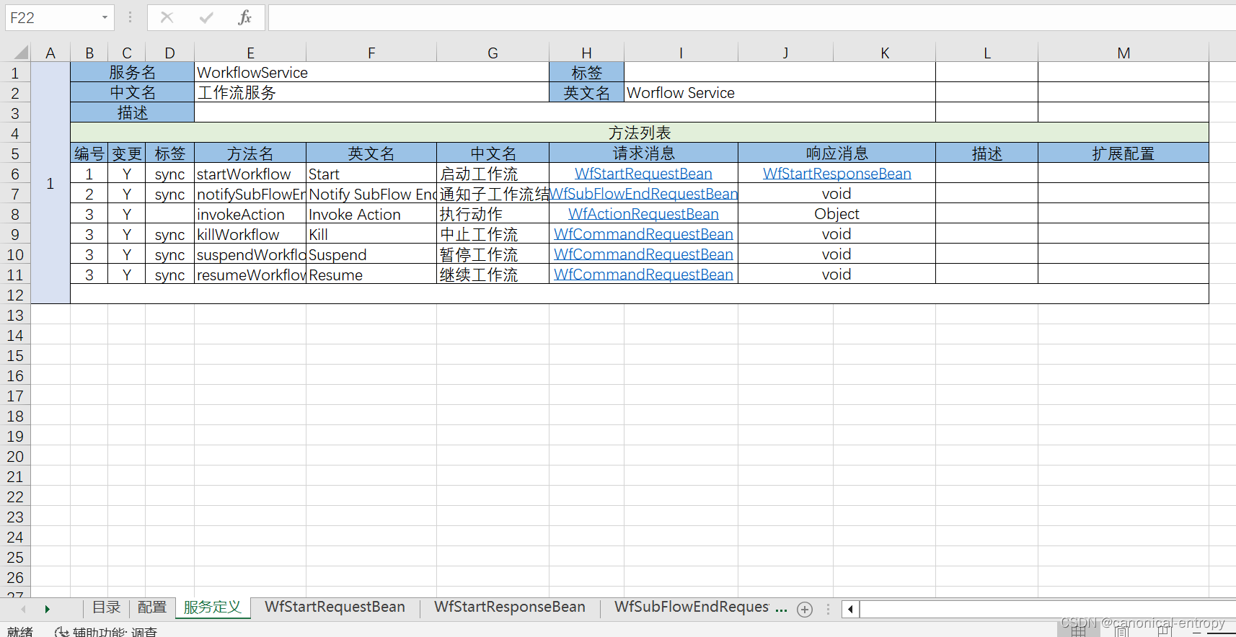Add a new sheet with plus icon
The height and width of the screenshot is (637, 1236).
coord(805,610)
